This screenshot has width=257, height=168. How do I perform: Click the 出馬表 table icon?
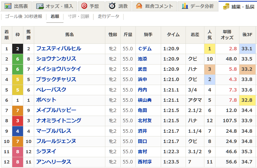point(8,6)
